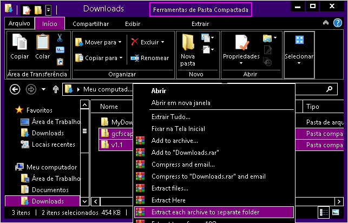
Task: Open Documentos in navigation pane
Action: (45, 190)
